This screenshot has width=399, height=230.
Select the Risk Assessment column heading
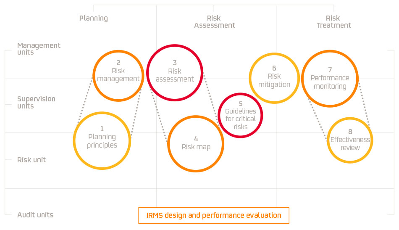click(x=215, y=22)
